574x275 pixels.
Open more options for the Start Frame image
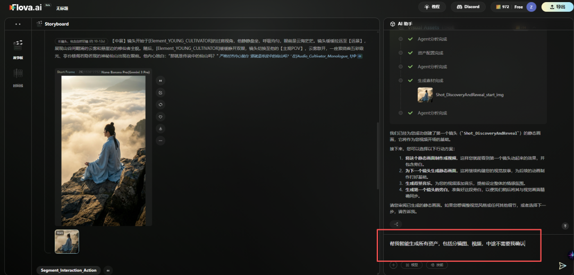point(161,141)
